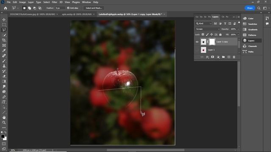
Task: Select the Hand tool
Action: point(4,117)
